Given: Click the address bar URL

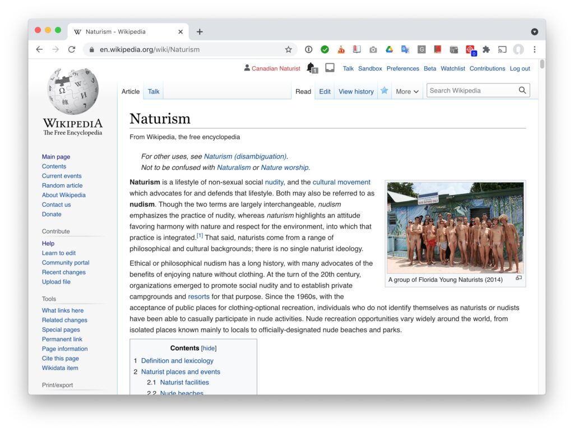Looking at the screenshot, I should [x=150, y=49].
